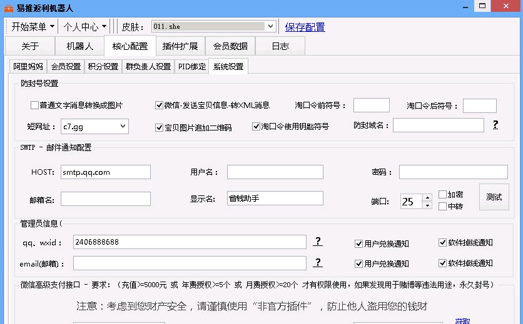Viewport: 523px width, 324px height.
Task: Toggle 淘口令使用钥匙符号 checkbox
Action: [256, 127]
